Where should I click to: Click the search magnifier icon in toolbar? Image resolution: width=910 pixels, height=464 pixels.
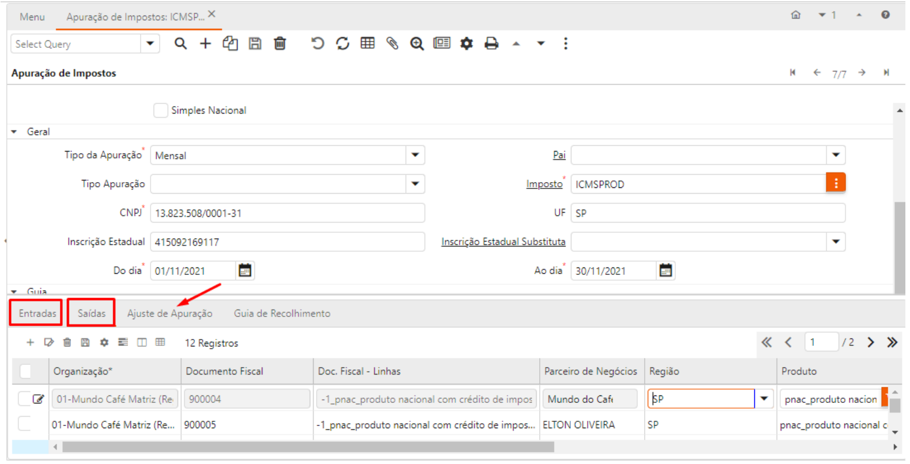click(181, 44)
